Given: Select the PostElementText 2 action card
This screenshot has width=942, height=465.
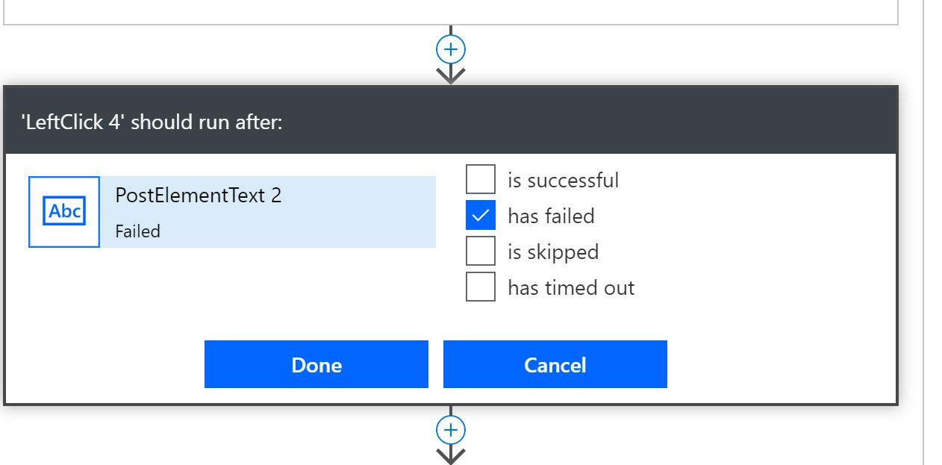Looking at the screenshot, I should point(231,211).
